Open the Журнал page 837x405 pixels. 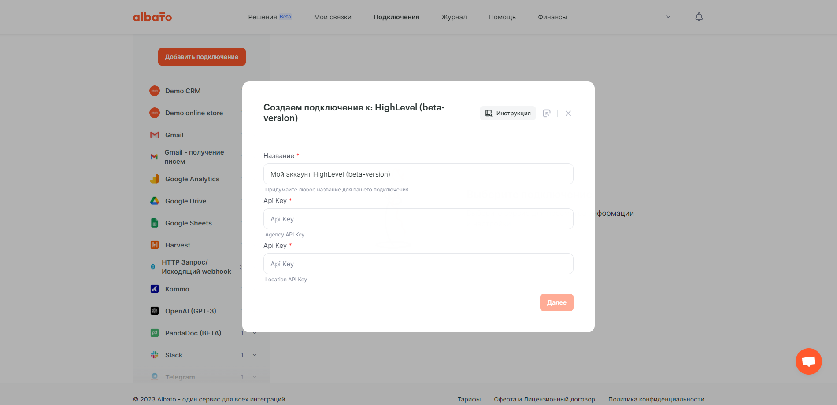pos(454,17)
